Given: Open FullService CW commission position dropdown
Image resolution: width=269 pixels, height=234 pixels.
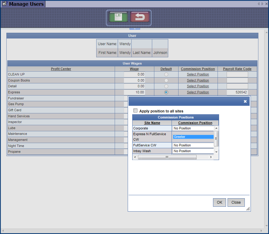Looking at the screenshot, I should [x=193, y=145].
